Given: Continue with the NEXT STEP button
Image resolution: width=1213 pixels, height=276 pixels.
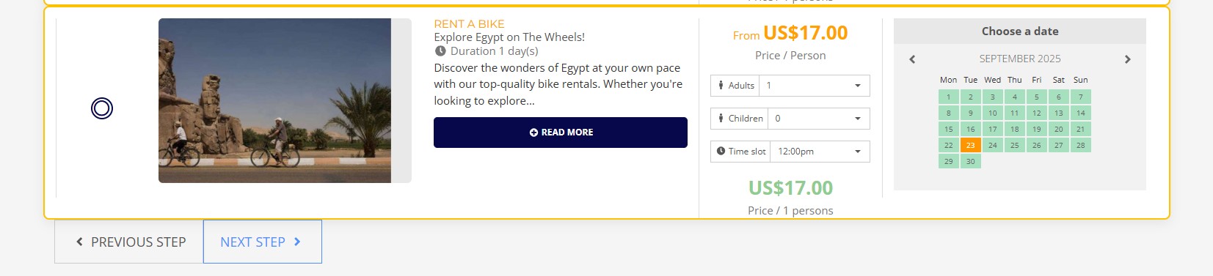Looking at the screenshot, I should (x=262, y=242).
